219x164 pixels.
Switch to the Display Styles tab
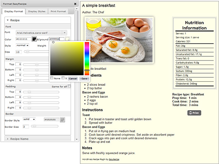(37, 12)
